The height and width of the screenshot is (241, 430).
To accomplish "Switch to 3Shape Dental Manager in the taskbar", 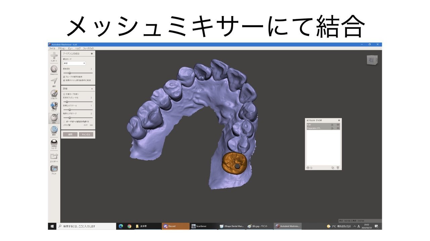I will point(231,226).
